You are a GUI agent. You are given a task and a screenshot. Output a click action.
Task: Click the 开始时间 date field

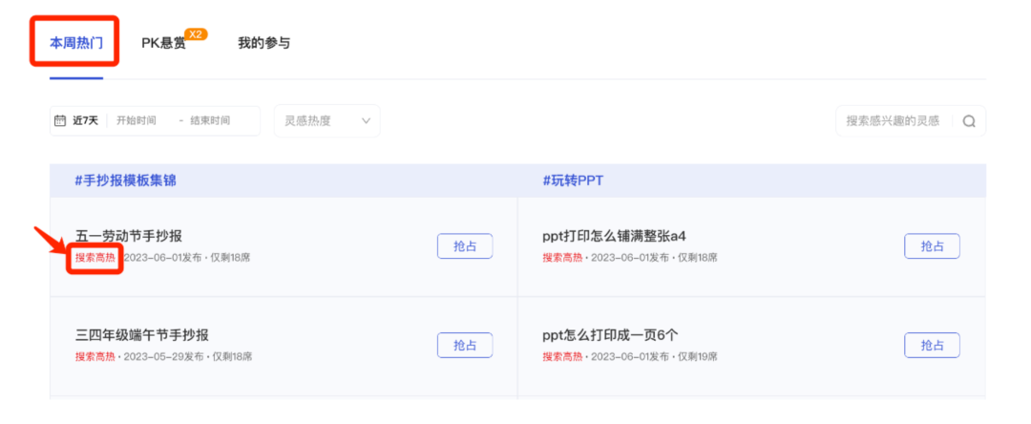coord(137,121)
